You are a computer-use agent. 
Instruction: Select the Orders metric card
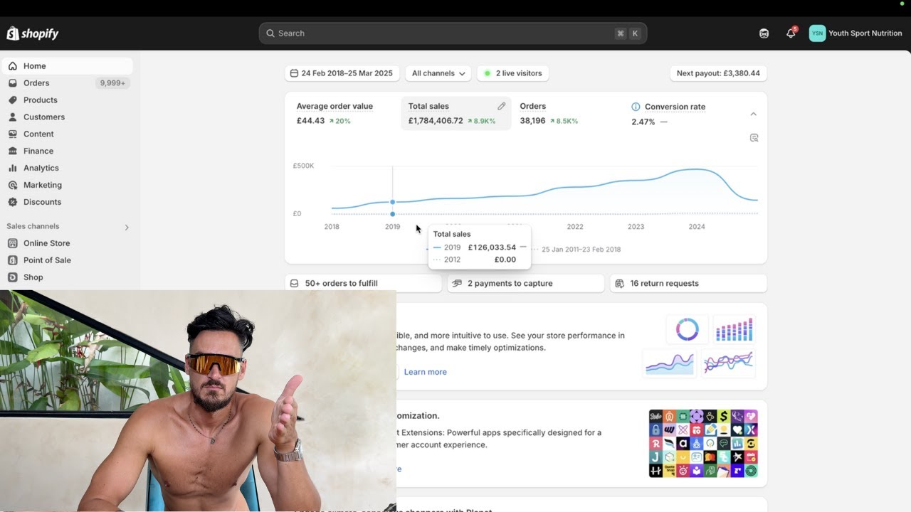pyautogui.click(x=568, y=114)
